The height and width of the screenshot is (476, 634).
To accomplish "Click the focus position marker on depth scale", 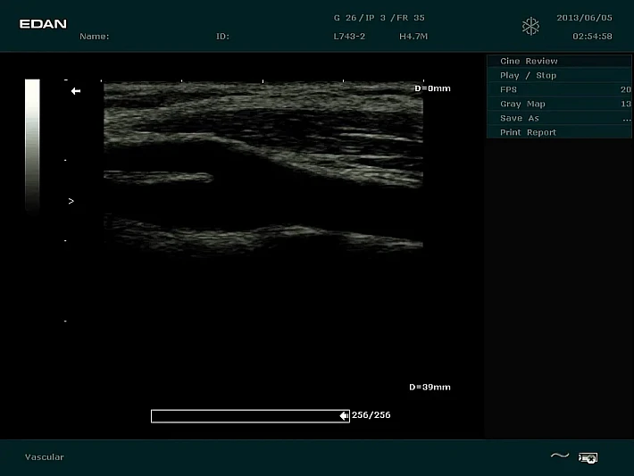I will click(x=71, y=202).
